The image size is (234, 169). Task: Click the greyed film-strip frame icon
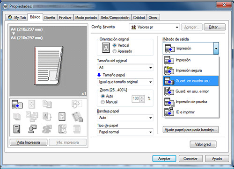click(x=77, y=129)
